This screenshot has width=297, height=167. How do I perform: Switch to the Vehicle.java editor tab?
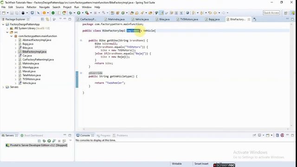[x=140, y=19]
